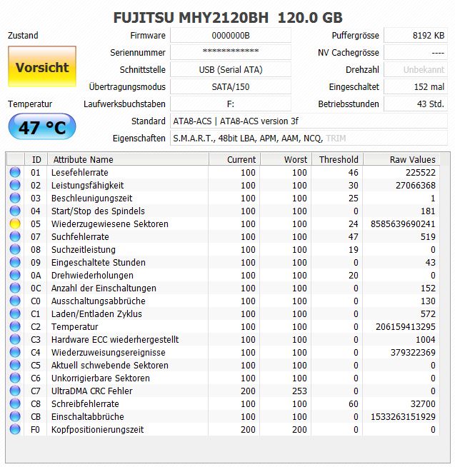The width and height of the screenshot is (455, 467).
Task: Click the blue status icon for Lesefehlerrate
Action: pos(15,172)
